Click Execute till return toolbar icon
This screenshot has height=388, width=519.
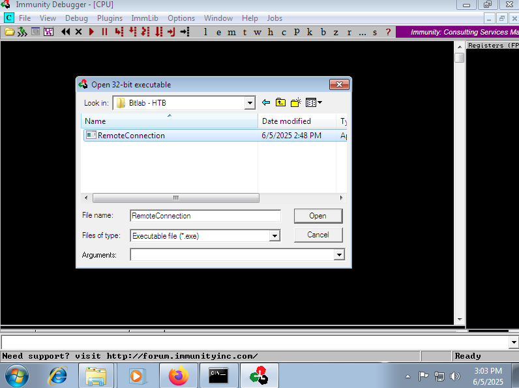pos(171,32)
